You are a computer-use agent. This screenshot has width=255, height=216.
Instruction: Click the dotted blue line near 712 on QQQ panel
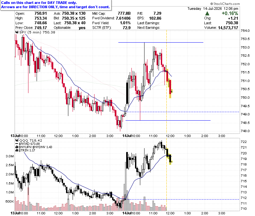click(182, 199)
